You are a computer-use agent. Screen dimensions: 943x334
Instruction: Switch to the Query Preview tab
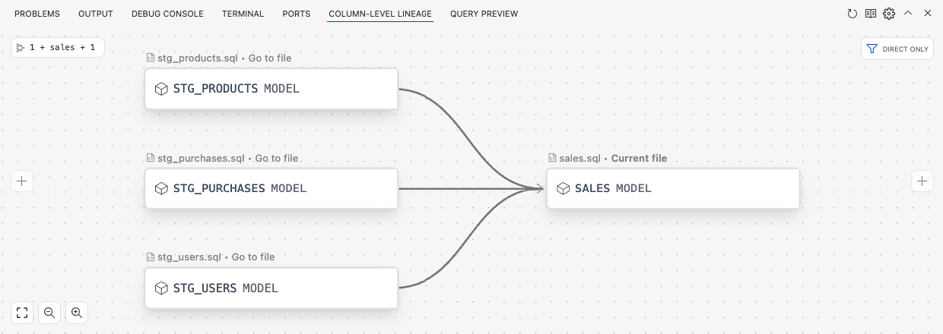coord(484,14)
